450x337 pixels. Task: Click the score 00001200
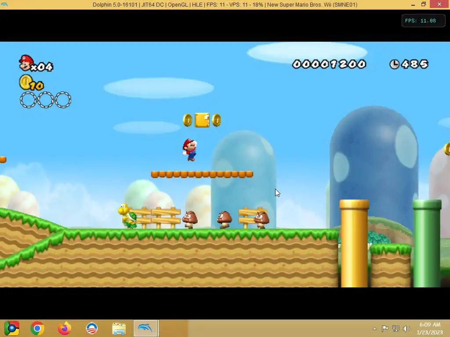pos(329,64)
